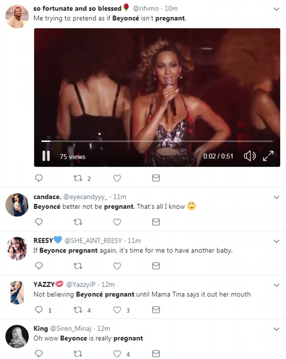Open more options chevron on REESY's tweet
The width and height of the screenshot is (286, 359).
coord(277,241)
